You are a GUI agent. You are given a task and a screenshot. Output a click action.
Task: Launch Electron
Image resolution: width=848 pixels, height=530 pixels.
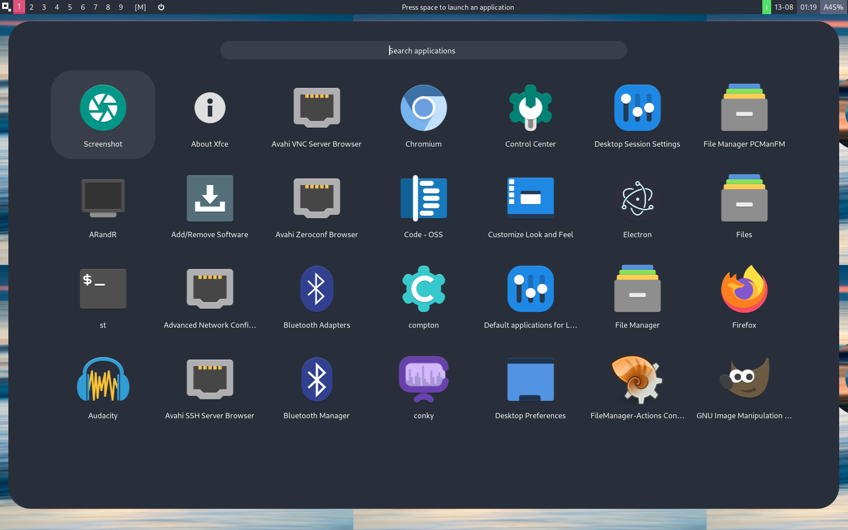click(637, 205)
